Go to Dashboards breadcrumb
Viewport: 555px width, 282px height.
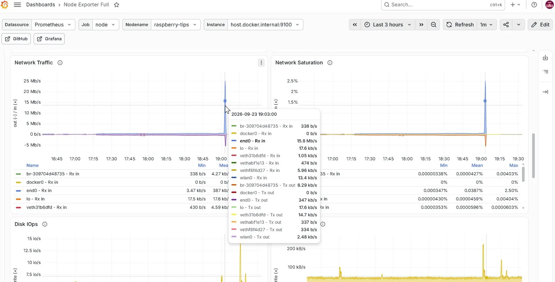coord(41,5)
